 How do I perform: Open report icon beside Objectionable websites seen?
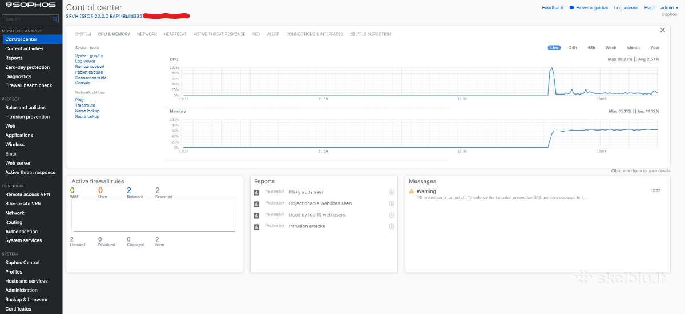click(257, 203)
